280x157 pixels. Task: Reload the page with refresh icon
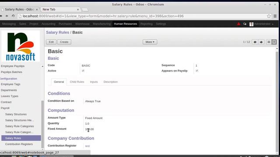(x=13, y=16)
